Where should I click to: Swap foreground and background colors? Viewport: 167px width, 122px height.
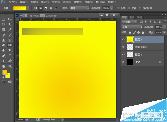[x=9, y=71]
